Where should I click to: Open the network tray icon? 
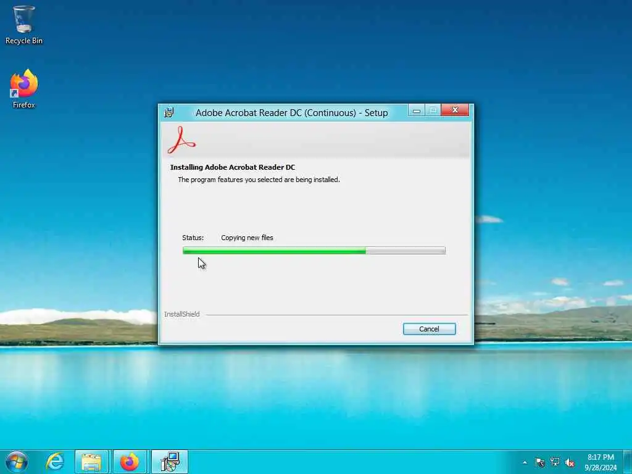click(x=555, y=462)
